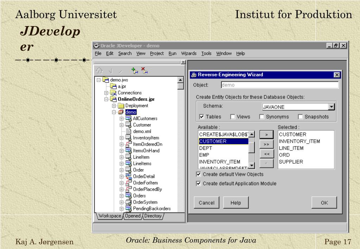Open the Tools menu
The width and height of the screenshot is (360, 249).
(x=206, y=53)
